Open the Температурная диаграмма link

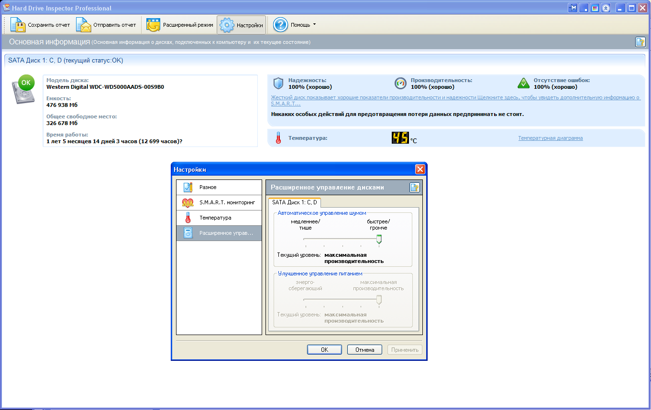click(550, 138)
